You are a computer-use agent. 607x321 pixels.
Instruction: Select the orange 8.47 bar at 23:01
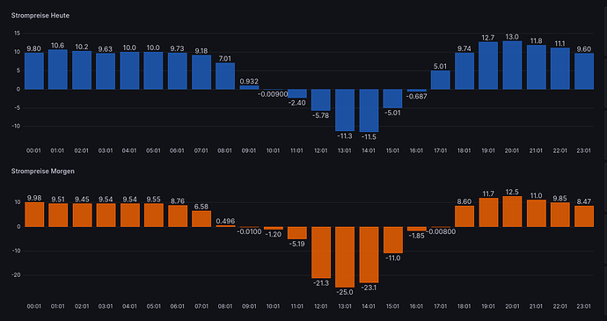584,216
